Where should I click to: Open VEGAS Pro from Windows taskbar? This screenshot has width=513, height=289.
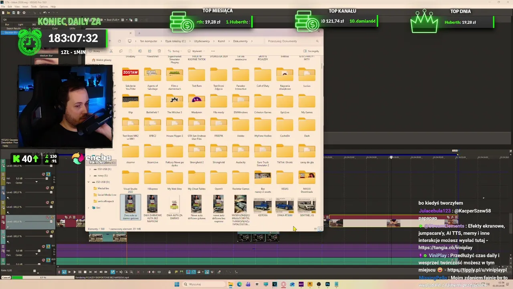[x=275, y=284]
